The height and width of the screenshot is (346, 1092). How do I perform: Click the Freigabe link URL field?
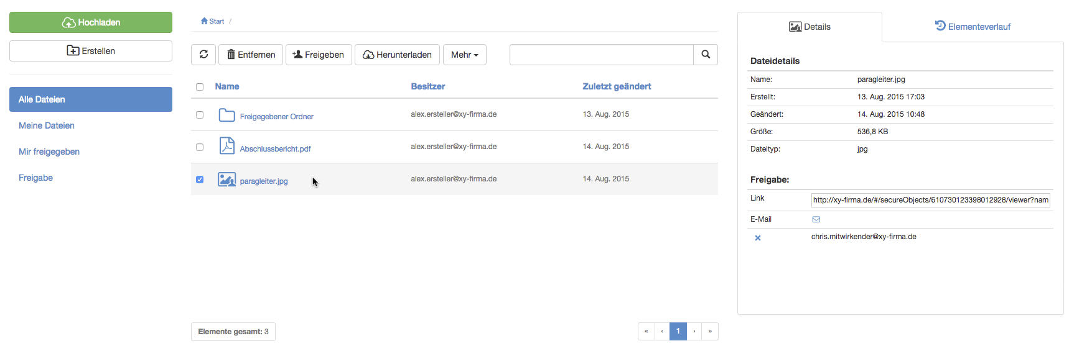pos(931,200)
